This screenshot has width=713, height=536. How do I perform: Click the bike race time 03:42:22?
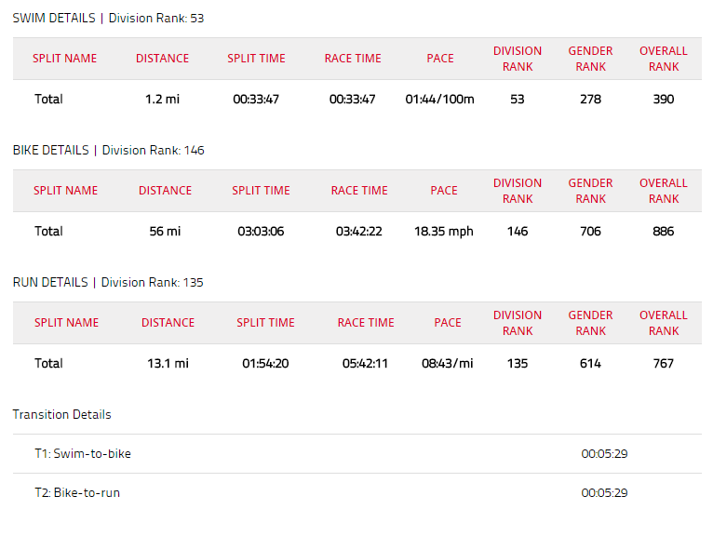pos(359,231)
